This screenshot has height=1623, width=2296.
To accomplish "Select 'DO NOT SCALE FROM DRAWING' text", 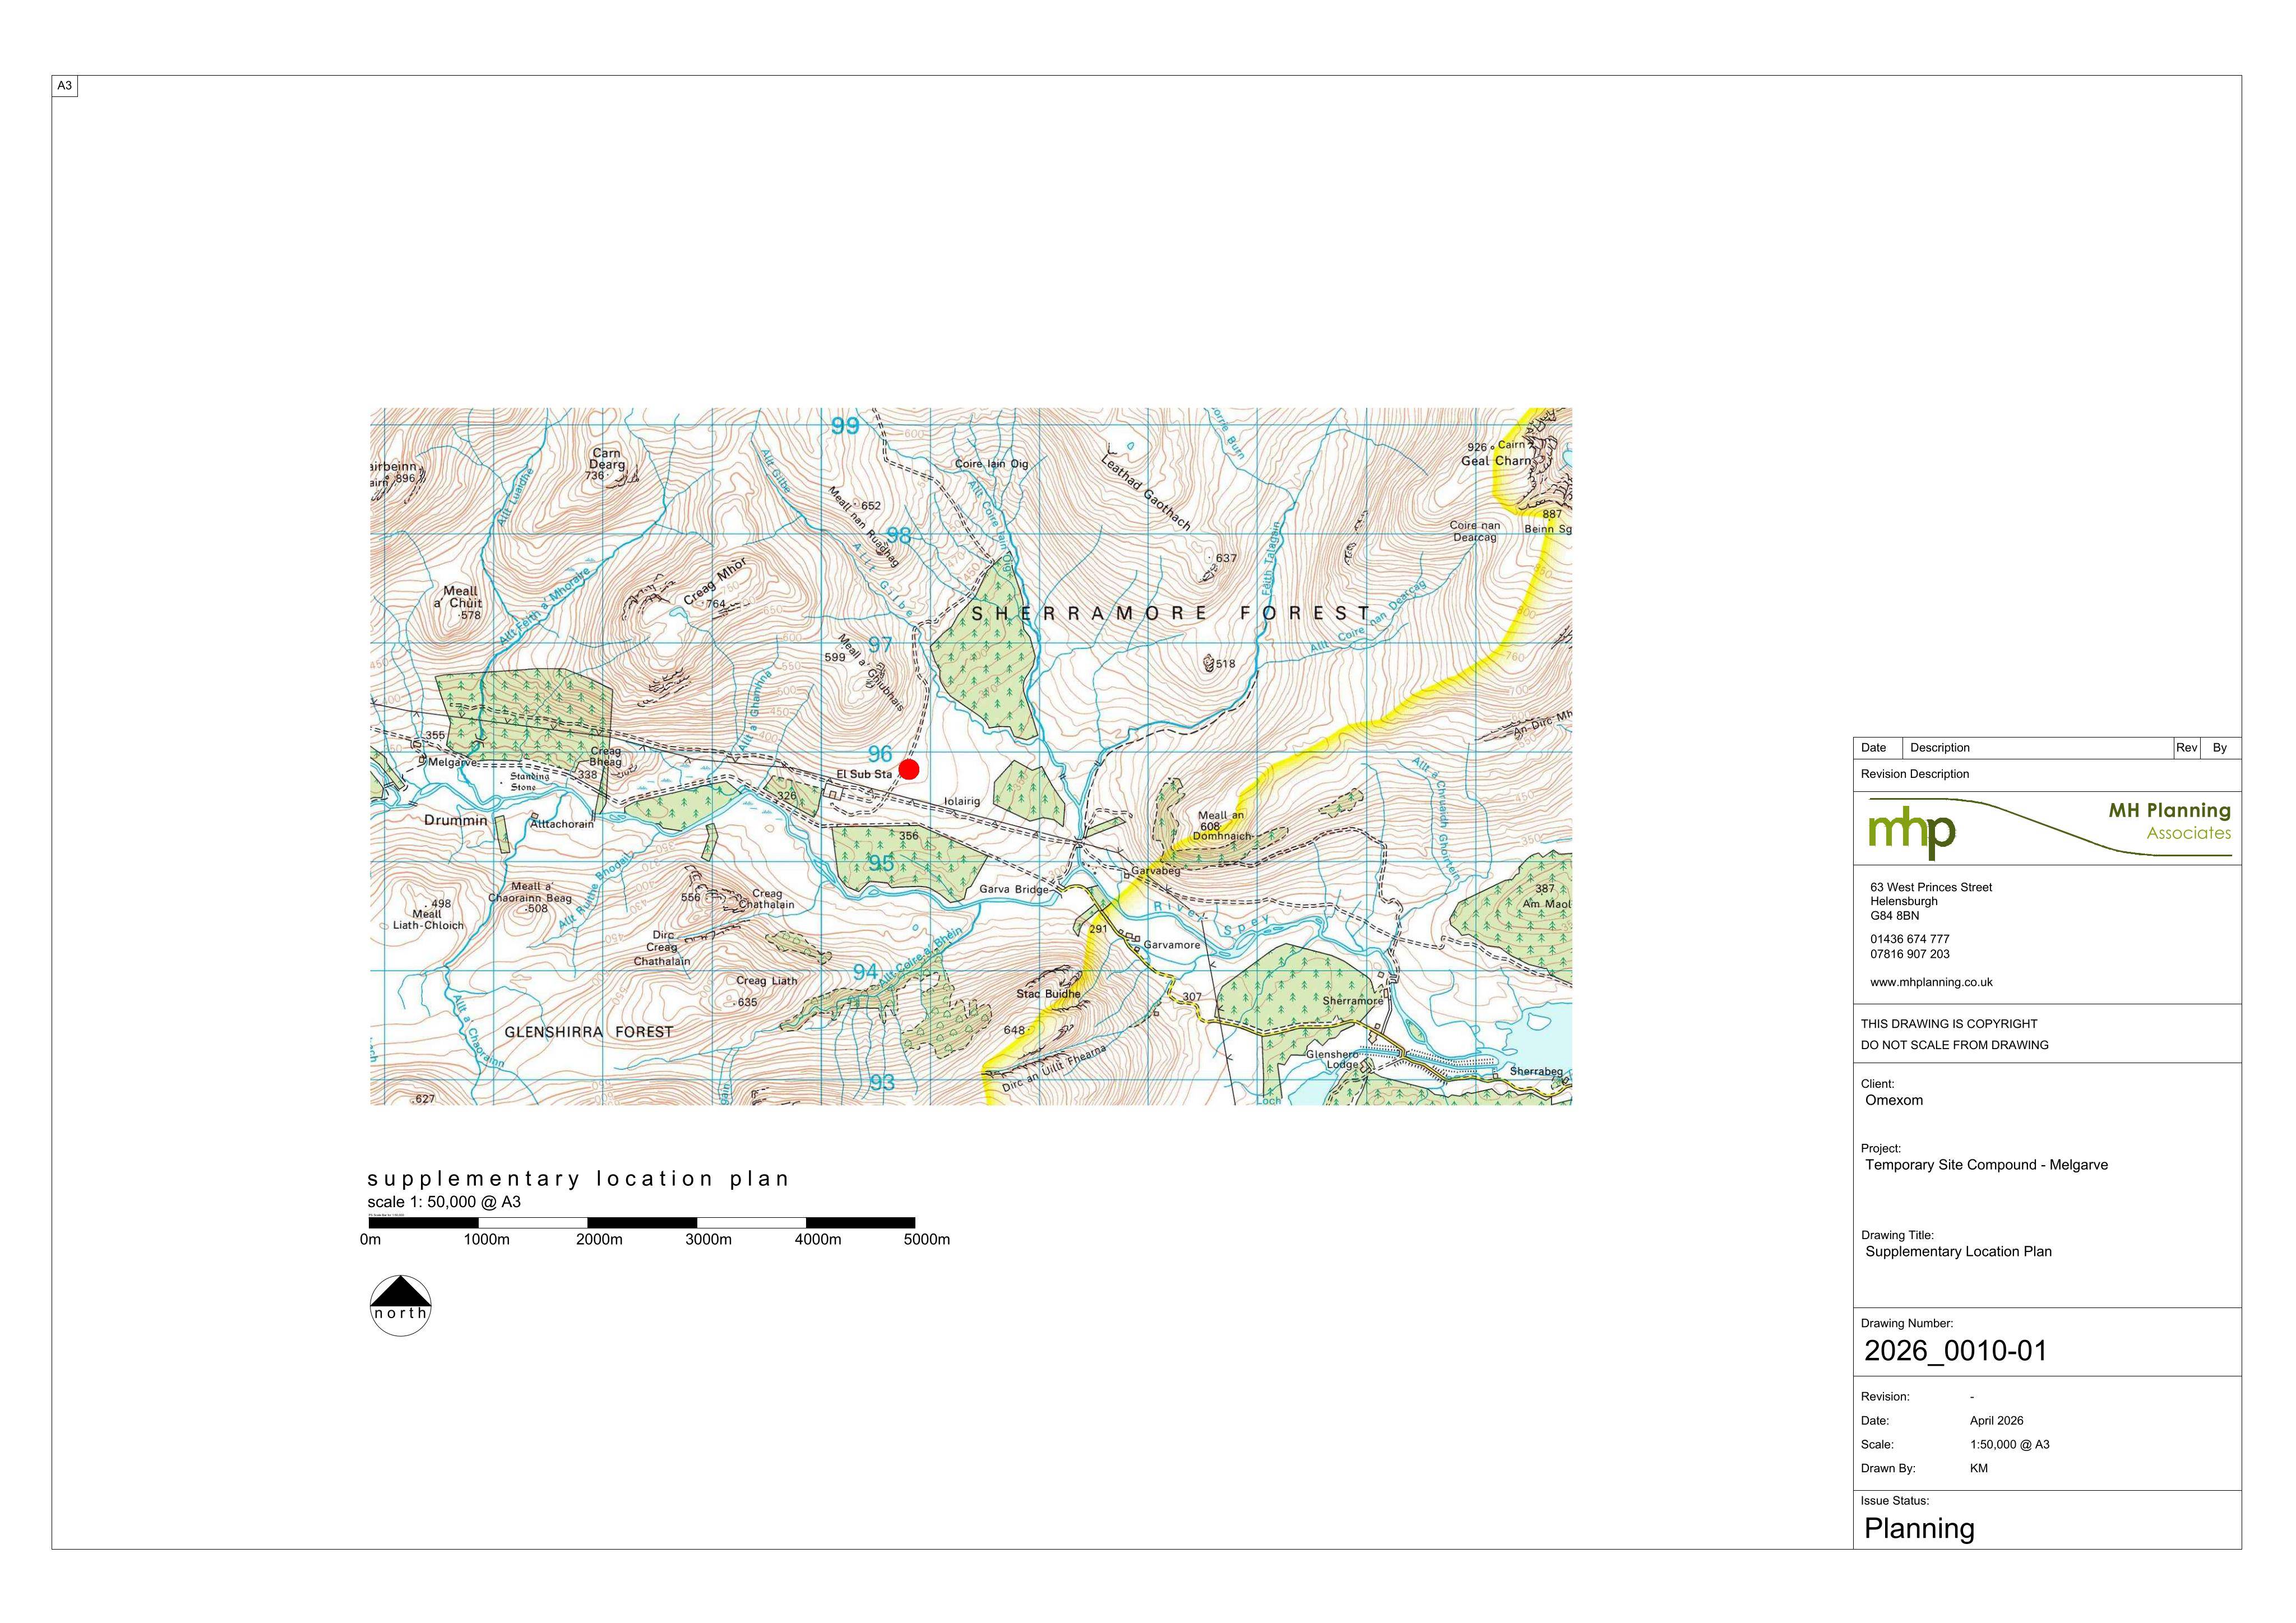I will 1955,1045.
